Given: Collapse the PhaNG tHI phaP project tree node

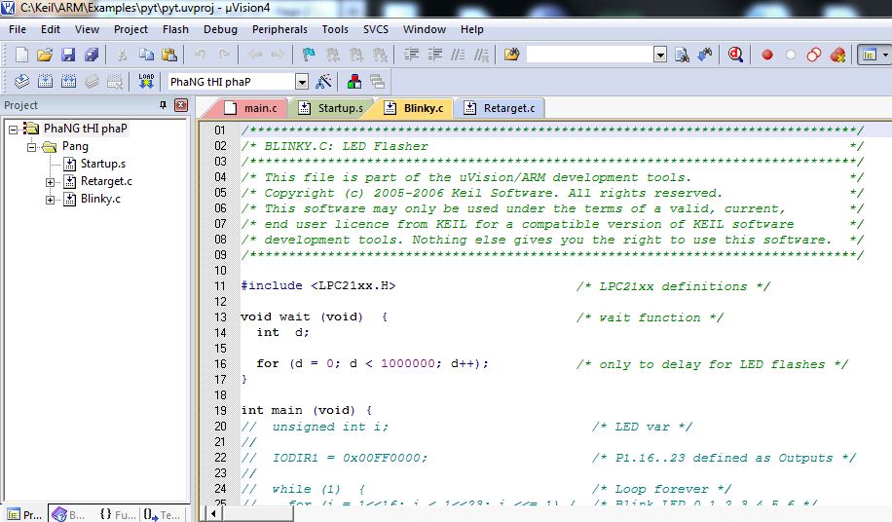Looking at the screenshot, I should tap(13, 130).
